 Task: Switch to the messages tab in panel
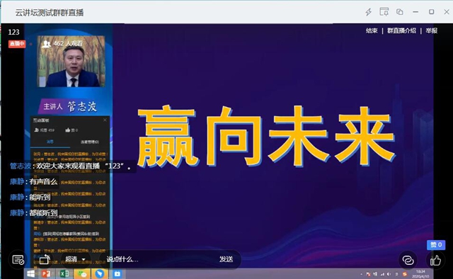tap(50, 142)
